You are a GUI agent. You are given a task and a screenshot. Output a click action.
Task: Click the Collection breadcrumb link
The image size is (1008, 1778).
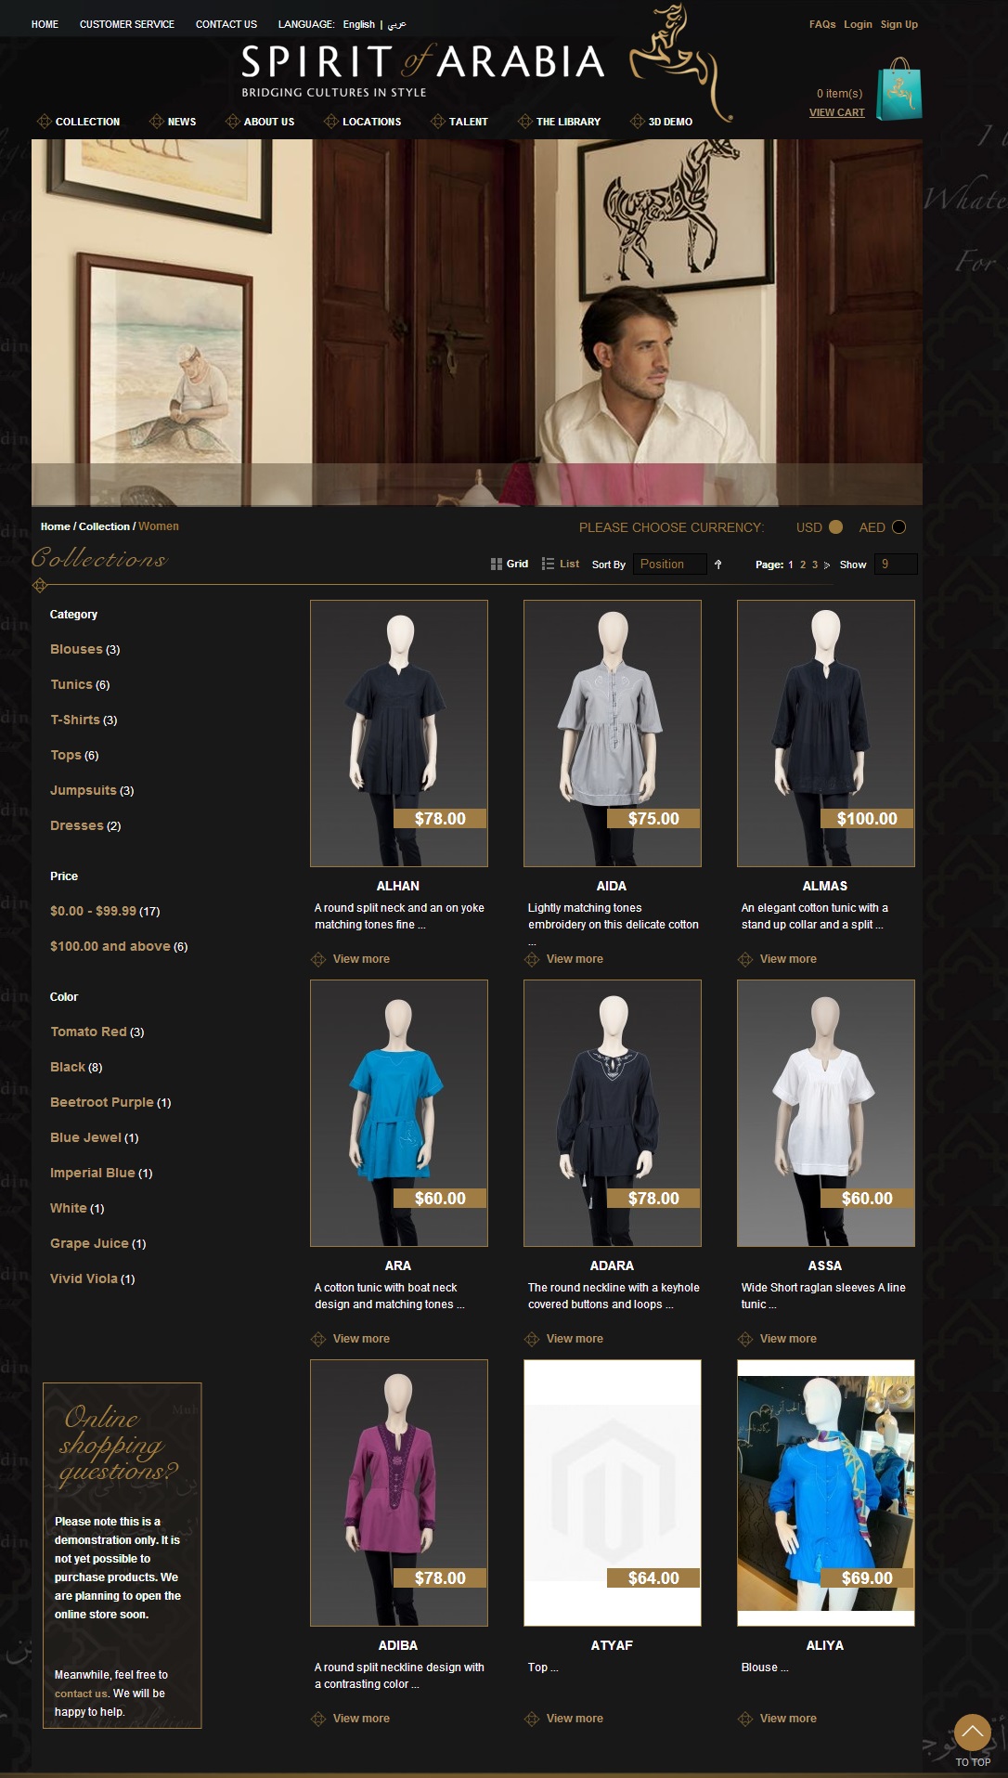pos(104,526)
